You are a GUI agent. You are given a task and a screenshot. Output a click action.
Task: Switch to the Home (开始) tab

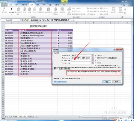click(x=11, y=5)
